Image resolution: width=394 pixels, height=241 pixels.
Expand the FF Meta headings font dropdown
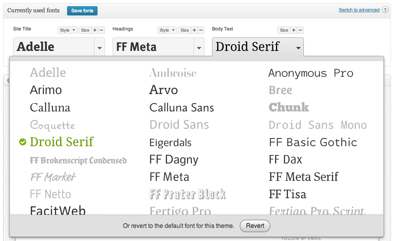click(x=199, y=48)
